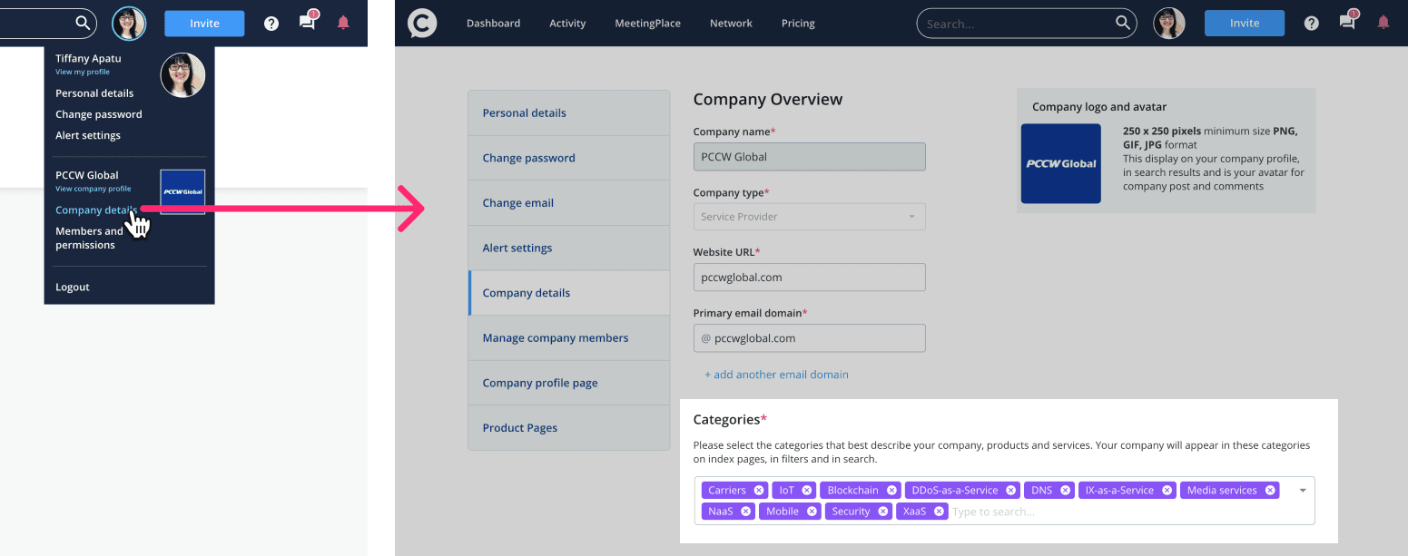Remove the Blockchain category tag
The image size is (1408, 556).
pos(891,491)
